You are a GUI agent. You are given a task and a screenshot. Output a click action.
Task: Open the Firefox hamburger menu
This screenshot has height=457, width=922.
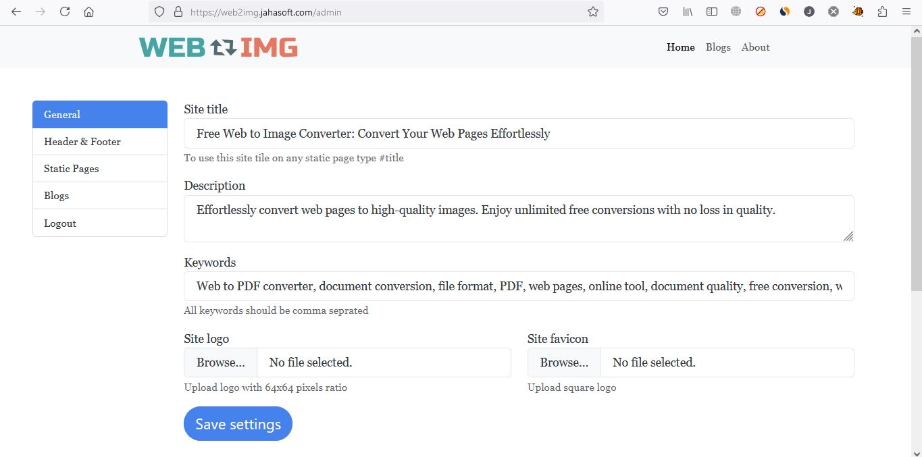(x=906, y=11)
